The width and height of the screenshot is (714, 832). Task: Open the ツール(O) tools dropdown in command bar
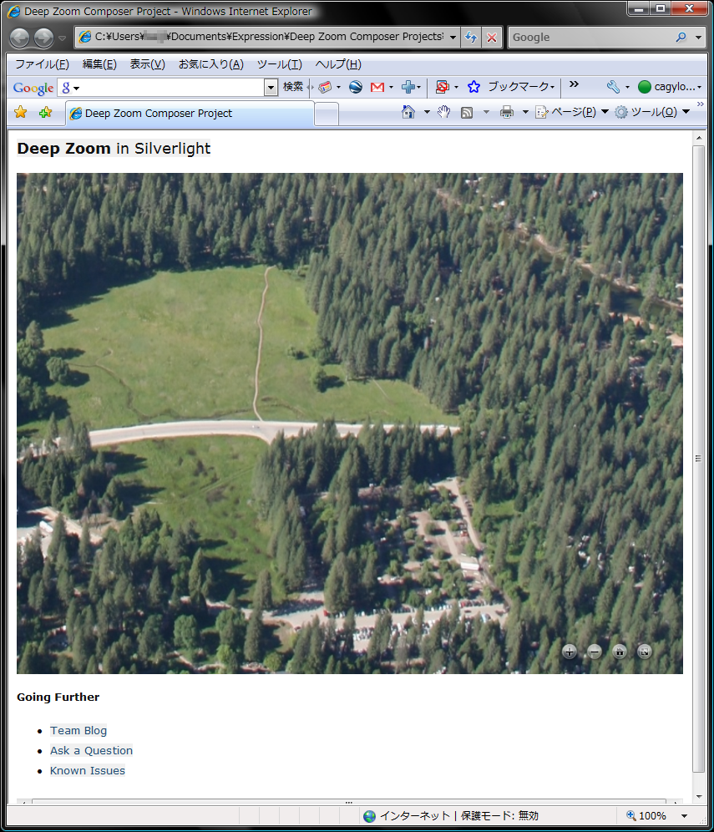pos(651,113)
